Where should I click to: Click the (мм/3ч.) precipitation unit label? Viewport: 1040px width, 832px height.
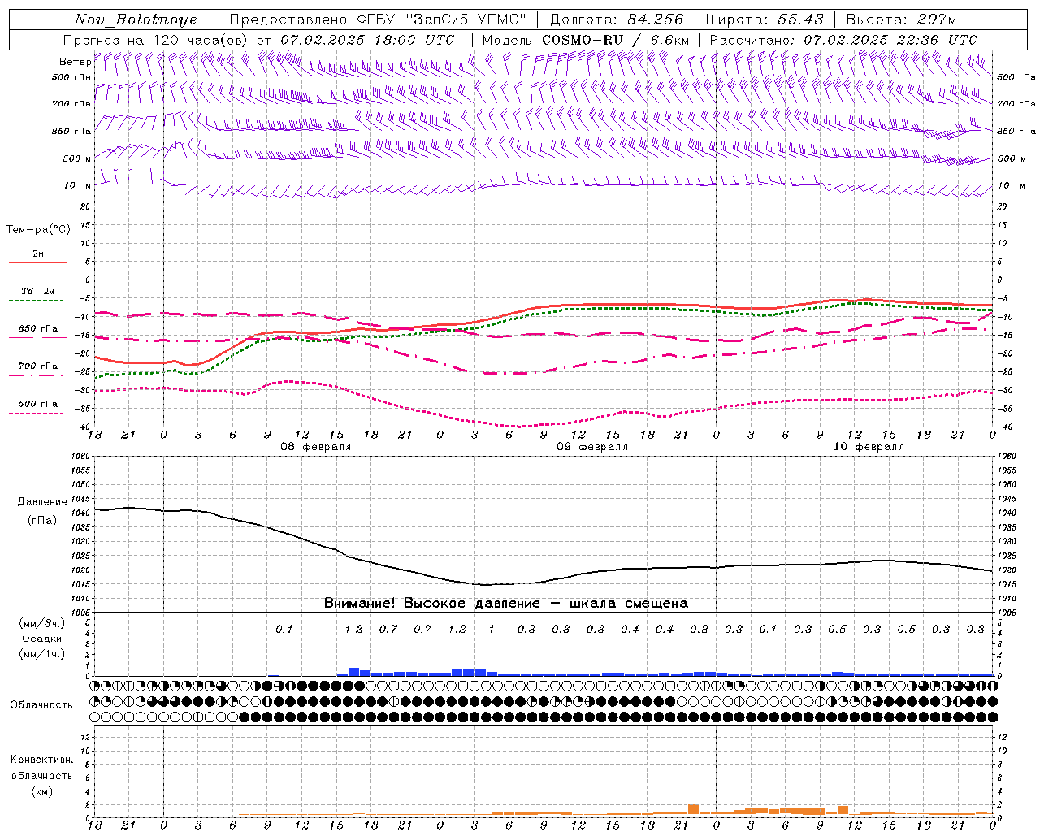(x=41, y=623)
